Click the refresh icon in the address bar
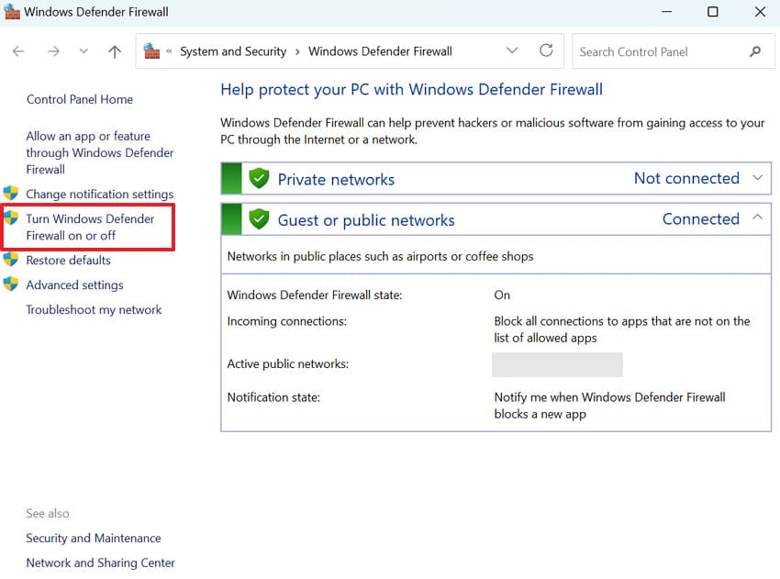Image resolution: width=780 pixels, height=579 pixels. coord(546,51)
